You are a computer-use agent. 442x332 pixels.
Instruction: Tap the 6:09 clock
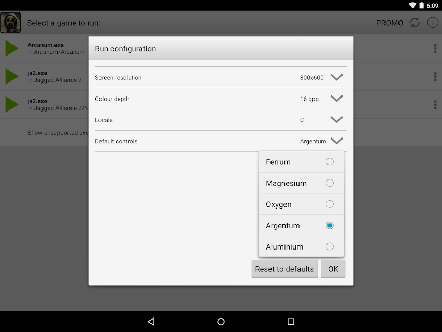tap(433, 6)
